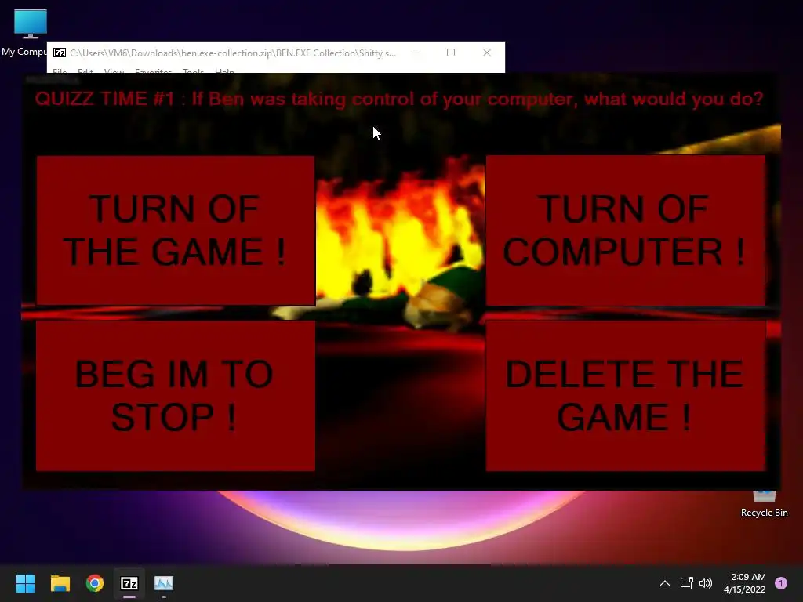Choose the 'TURN OF COMPUTER !' answer
The height and width of the screenshot is (602, 803).
tap(625, 230)
